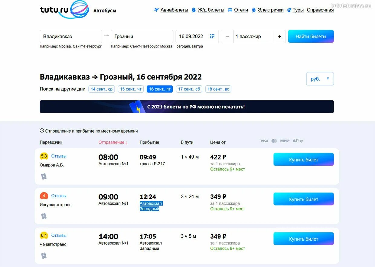Open the руб. currency dropdown
Viewport: 375px width, 267px height.
(x=320, y=79)
